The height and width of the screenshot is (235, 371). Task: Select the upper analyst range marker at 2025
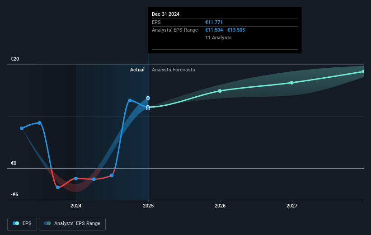point(148,98)
